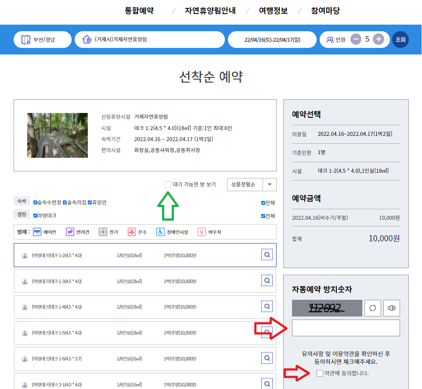The width and height of the screenshot is (422, 389).
Task: Click tent icon of 데크 1-6 row
Action: [25, 360]
